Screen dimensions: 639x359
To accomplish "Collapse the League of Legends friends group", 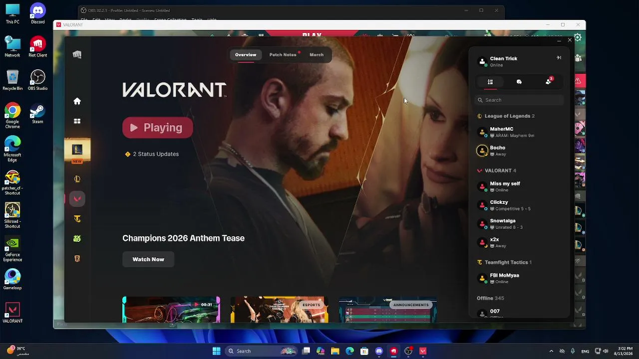I will 506,116.
